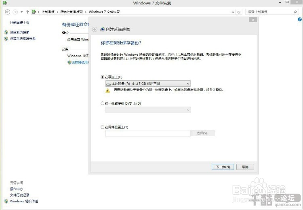Click 你想在何处保存备份? heading text

(121, 43)
